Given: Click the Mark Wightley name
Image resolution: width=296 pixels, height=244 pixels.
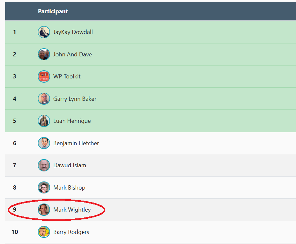Looking at the screenshot, I should click(x=72, y=210).
